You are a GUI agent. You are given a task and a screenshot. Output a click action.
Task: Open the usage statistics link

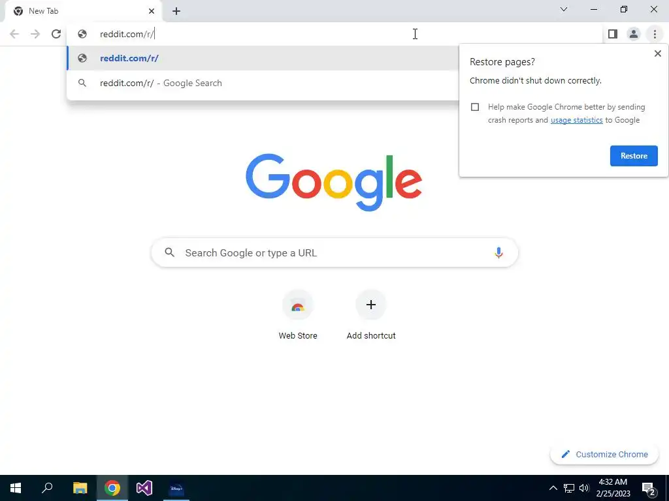(x=576, y=120)
